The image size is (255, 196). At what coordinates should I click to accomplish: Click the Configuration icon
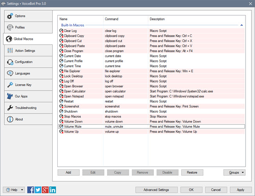click(10, 62)
